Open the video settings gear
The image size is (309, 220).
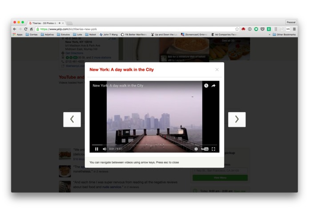pyautogui.click(x=196, y=149)
